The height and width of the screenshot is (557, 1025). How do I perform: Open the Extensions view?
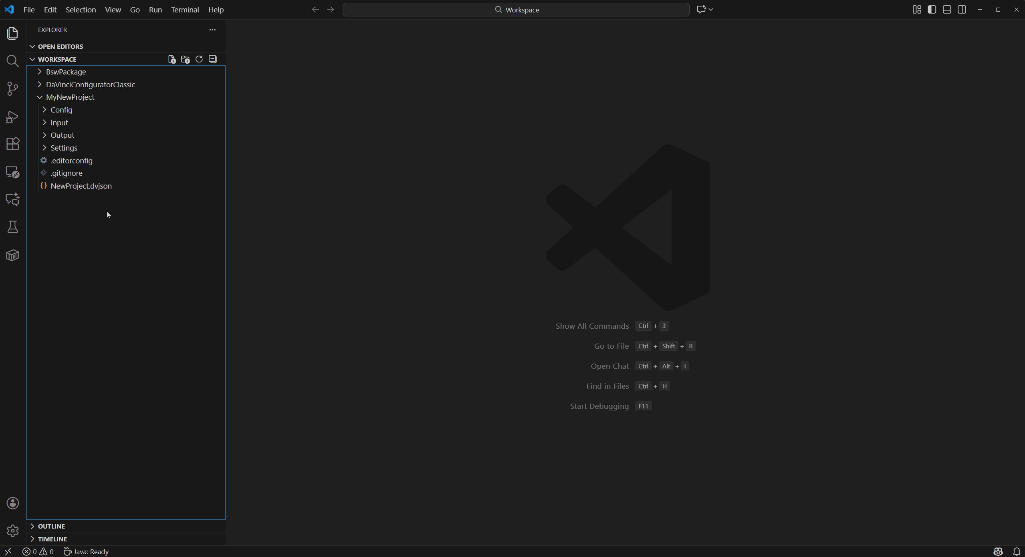pyautogui.click(x=12, y=144)
